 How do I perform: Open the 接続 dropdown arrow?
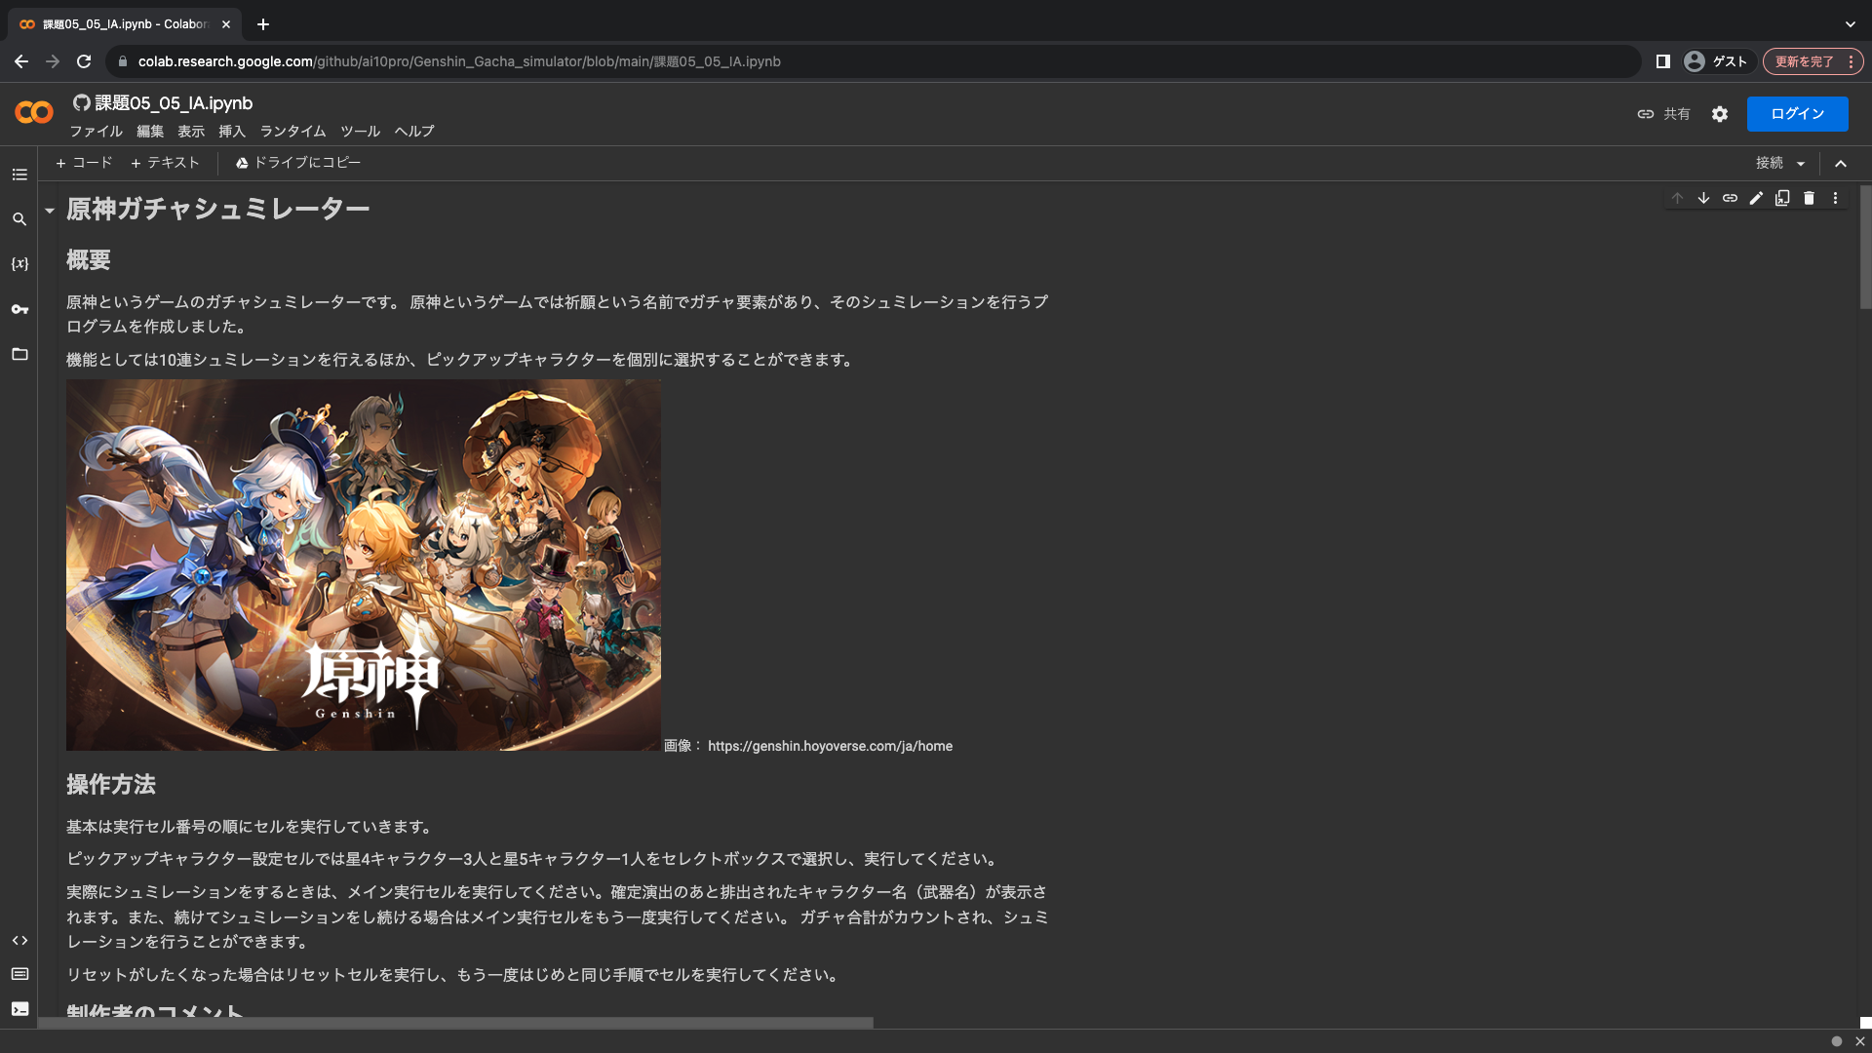pos(1801,164)
